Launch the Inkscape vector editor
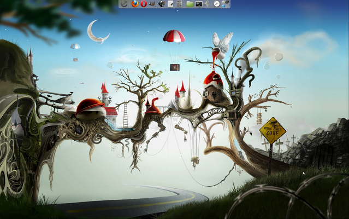 click(161, 4)
